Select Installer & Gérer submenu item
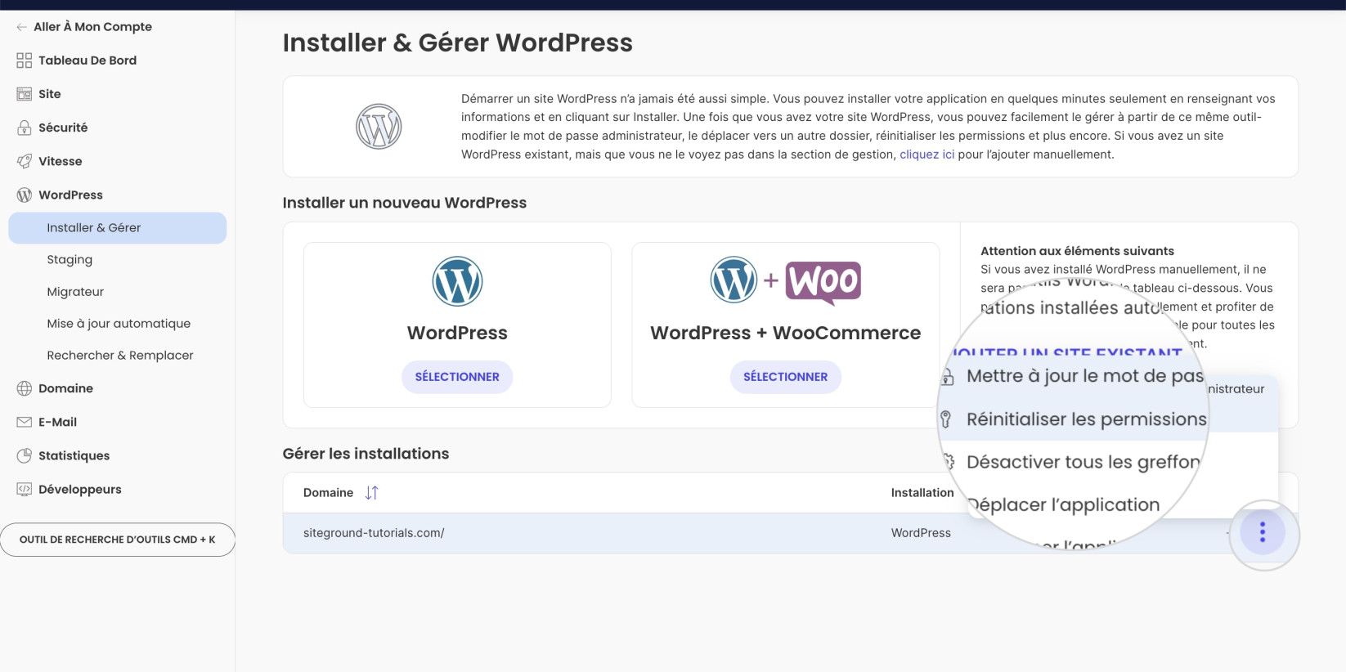The image size is (1346, 672). coord(118,228)
